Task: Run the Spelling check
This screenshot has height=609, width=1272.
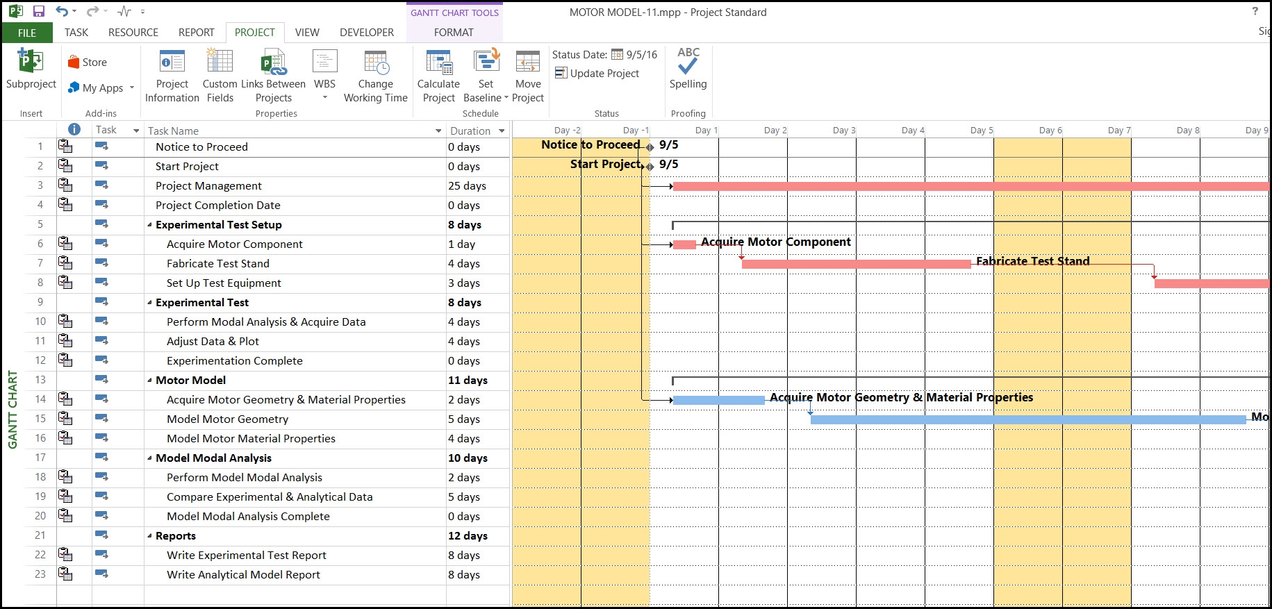Action: click(x=688, y=69)
